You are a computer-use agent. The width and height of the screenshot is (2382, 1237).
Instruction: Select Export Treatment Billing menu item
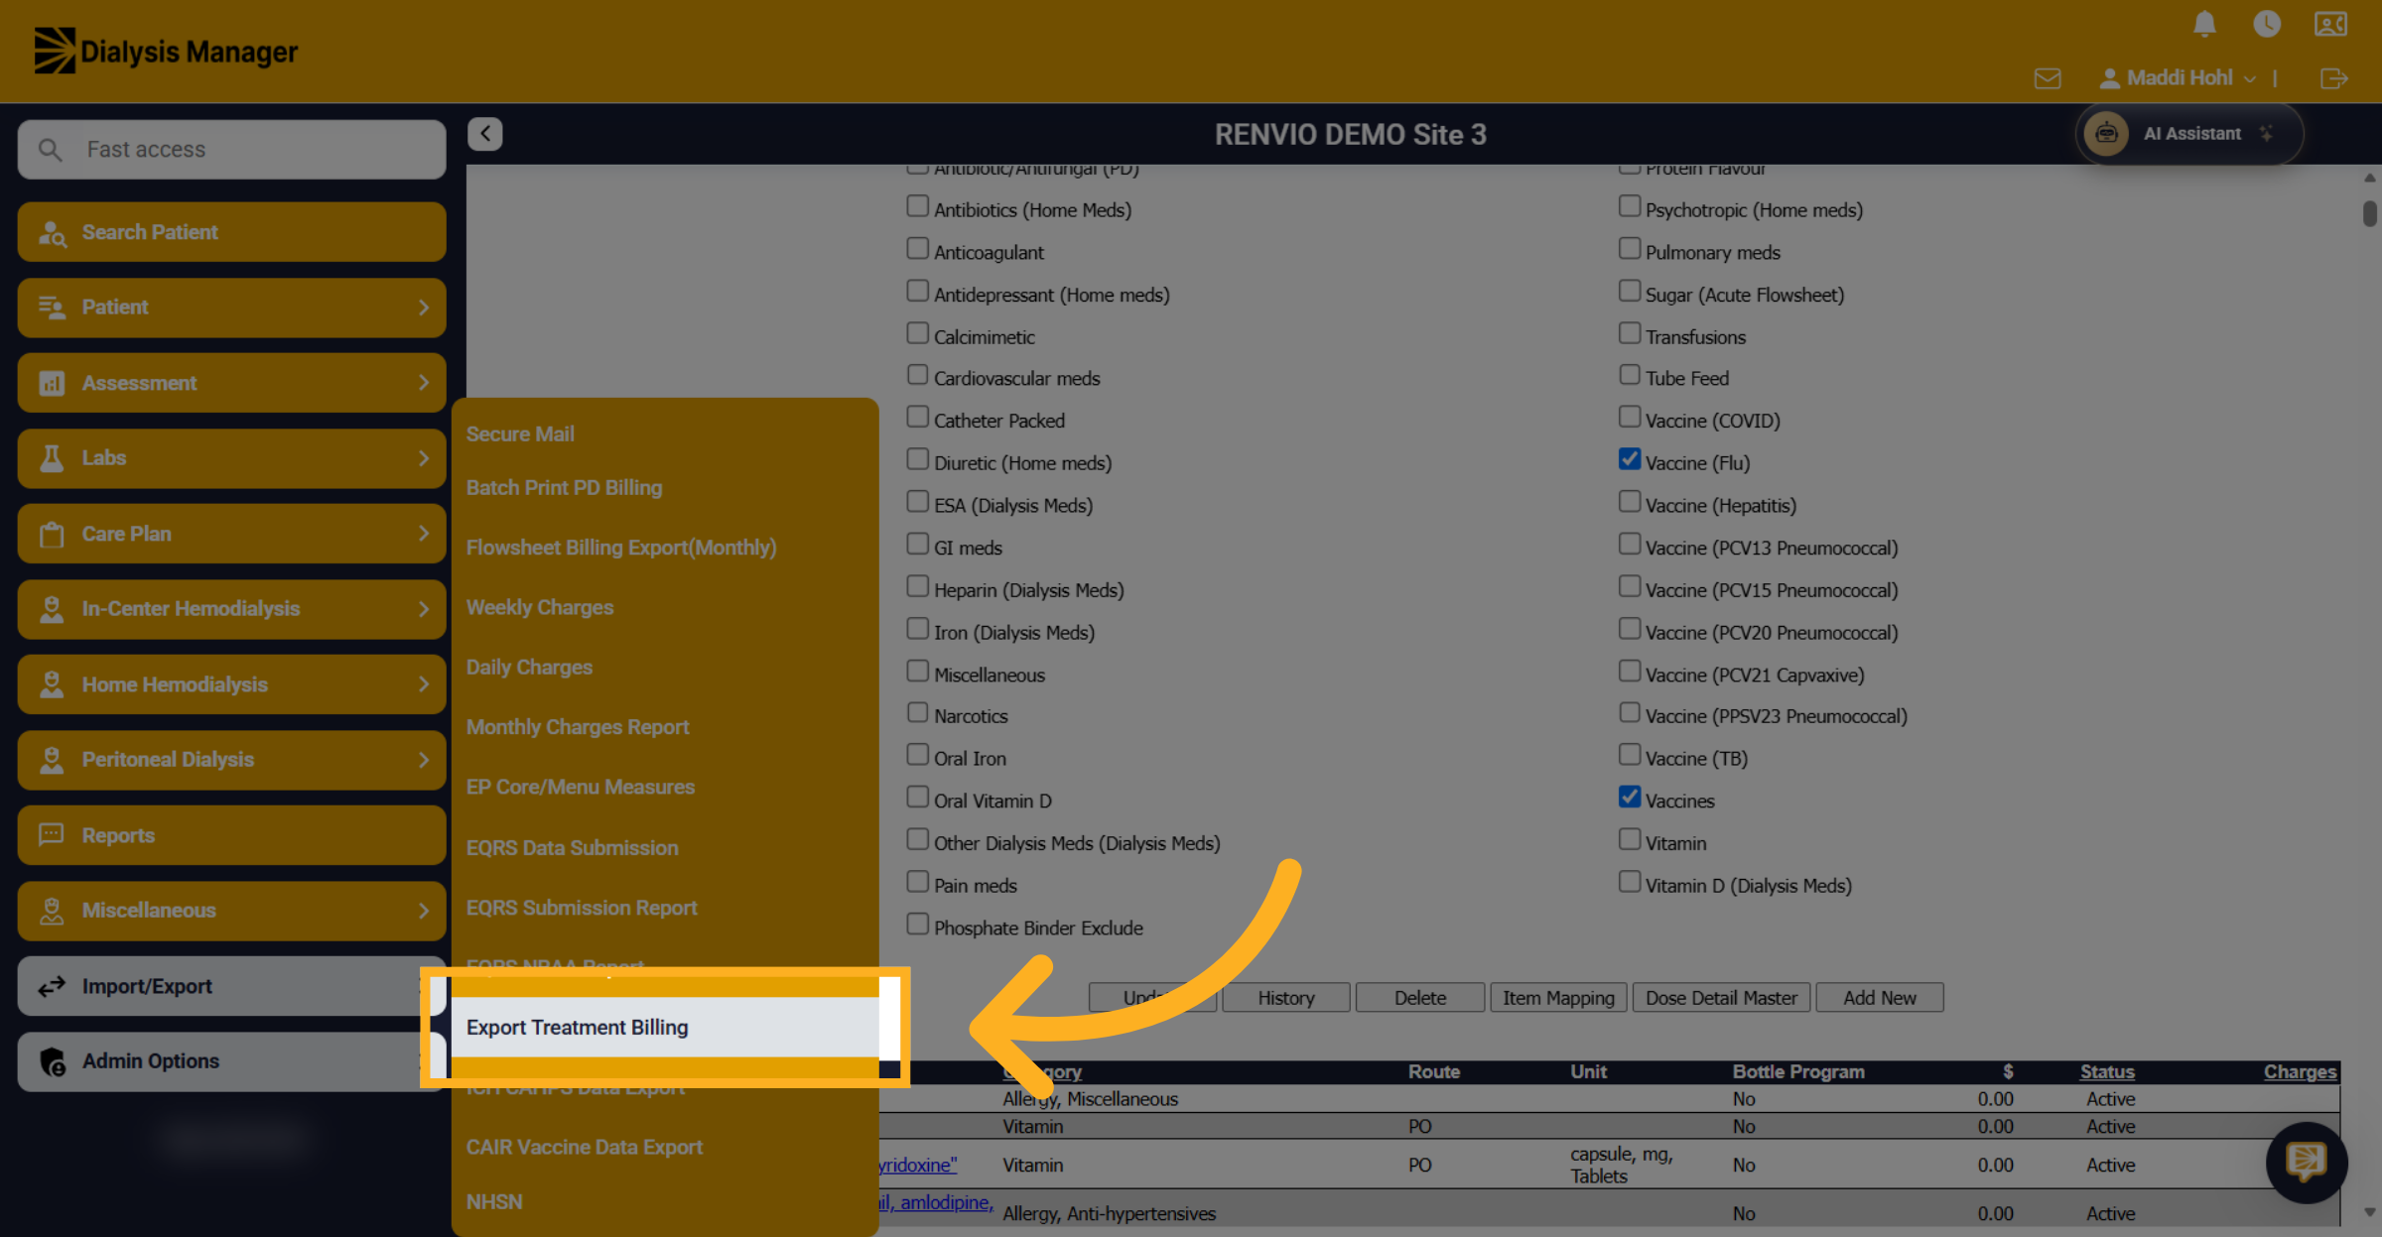665,1027
